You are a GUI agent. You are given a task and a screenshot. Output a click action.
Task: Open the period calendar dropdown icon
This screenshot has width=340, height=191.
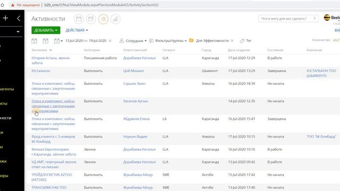tap(58, 41)
